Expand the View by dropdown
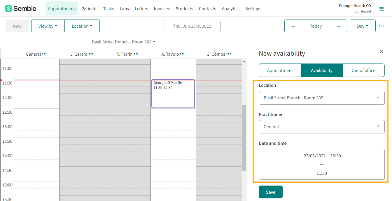This screenshot has width=392, height=201. [48, 26]
